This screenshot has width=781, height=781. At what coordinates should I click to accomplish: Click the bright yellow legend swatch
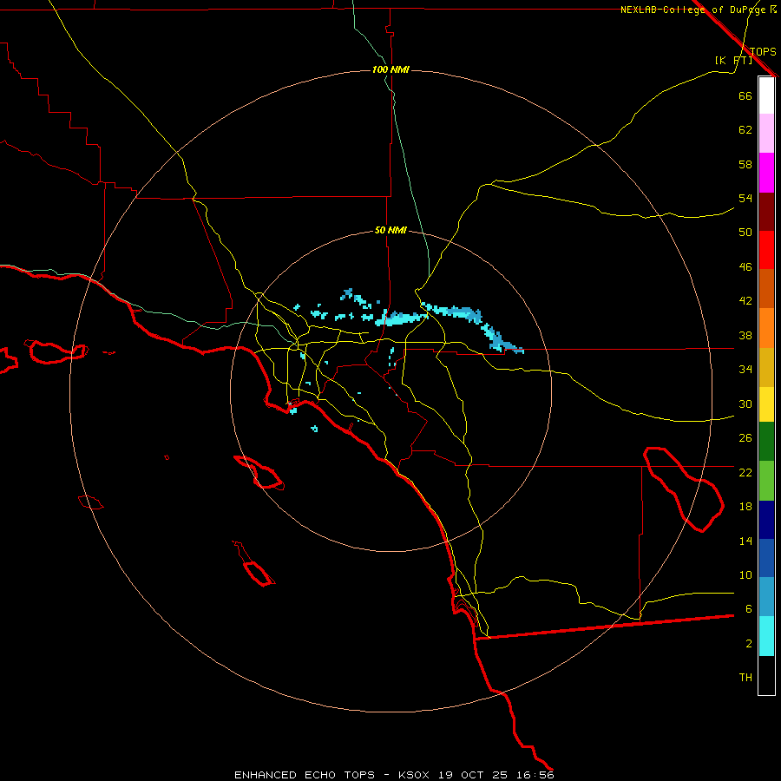point(766,404)
